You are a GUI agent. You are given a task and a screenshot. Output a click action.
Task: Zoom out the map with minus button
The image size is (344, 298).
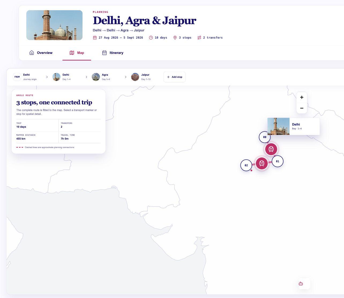[x=302, y=108]
